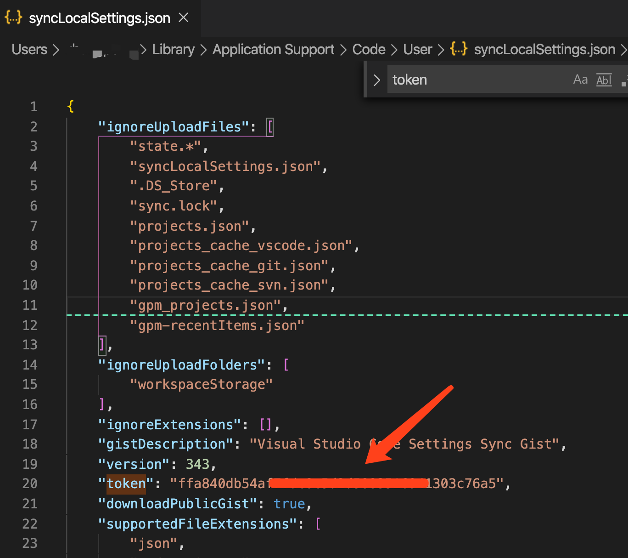Click the version number 343

[x=197, y=464]
